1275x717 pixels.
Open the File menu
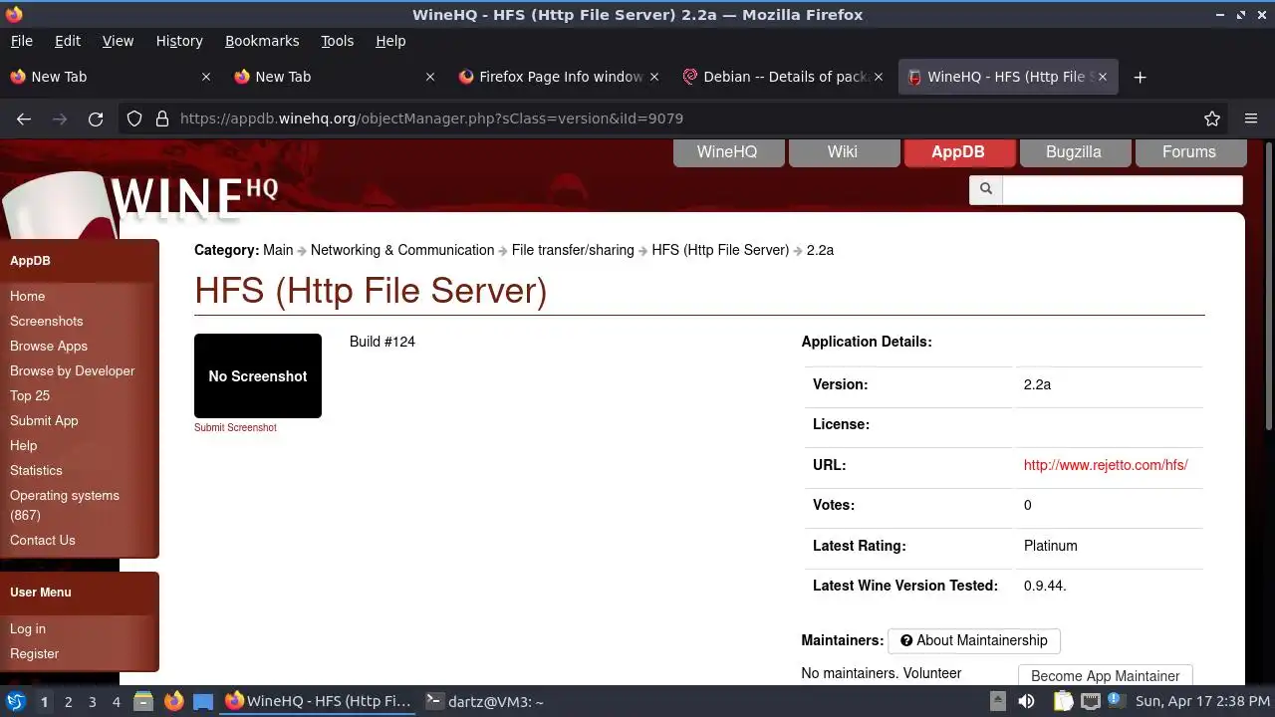point(21,41)
